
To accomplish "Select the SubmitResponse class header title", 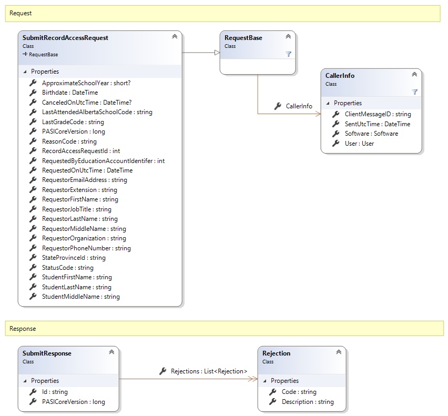I will (x=47, y=353).
